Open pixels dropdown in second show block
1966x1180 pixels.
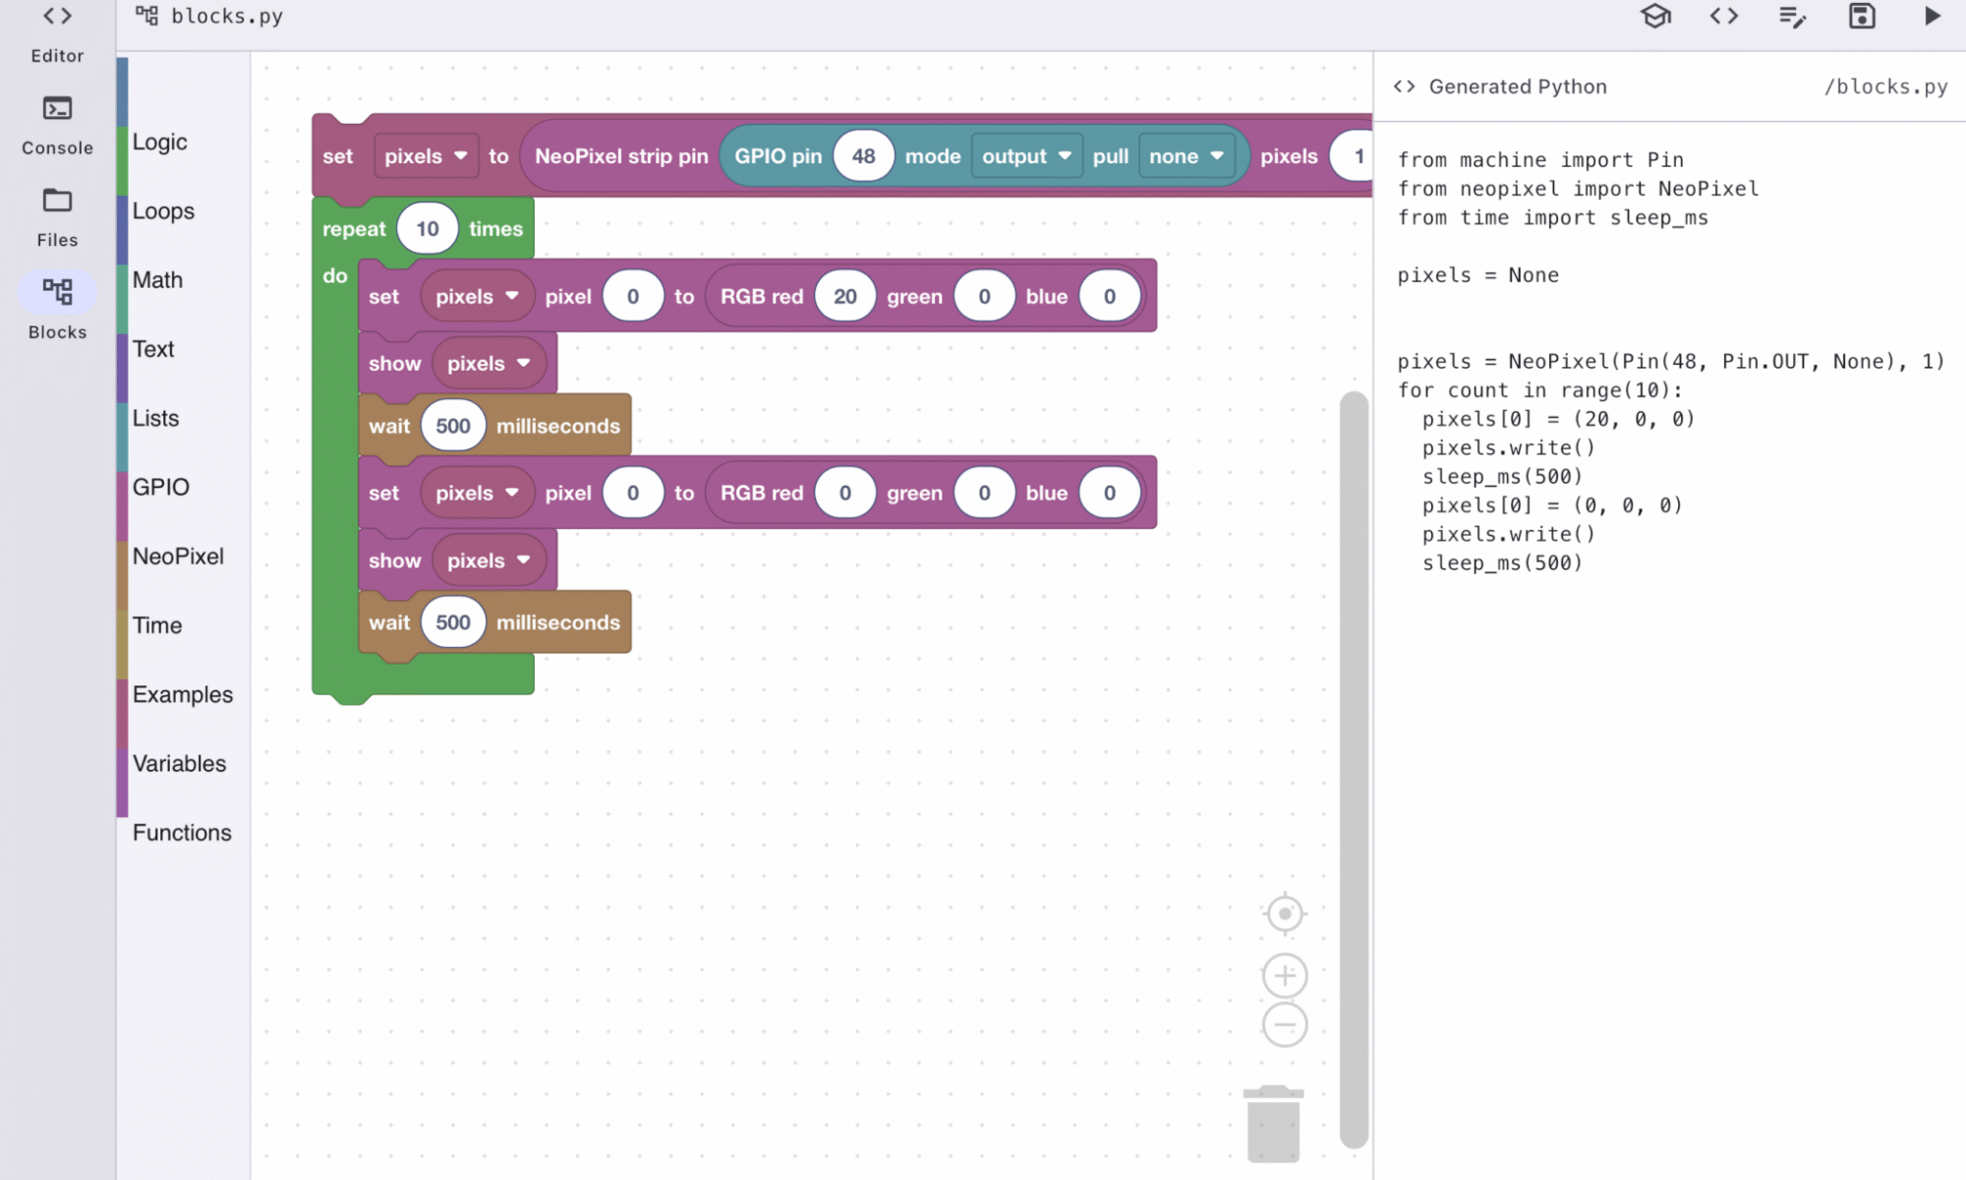(489, 560)
